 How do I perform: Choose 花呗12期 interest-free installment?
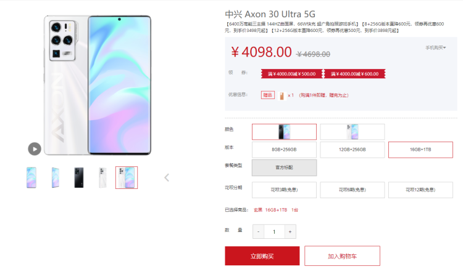pyautogui.click(x=420, y=190)
